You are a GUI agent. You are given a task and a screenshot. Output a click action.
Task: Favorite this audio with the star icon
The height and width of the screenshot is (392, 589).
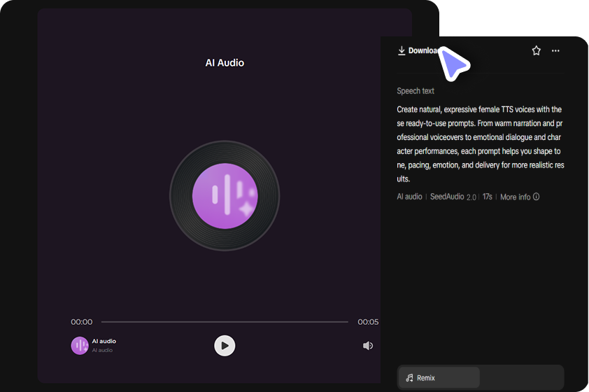pyautogui.click(x=536, y=50)
